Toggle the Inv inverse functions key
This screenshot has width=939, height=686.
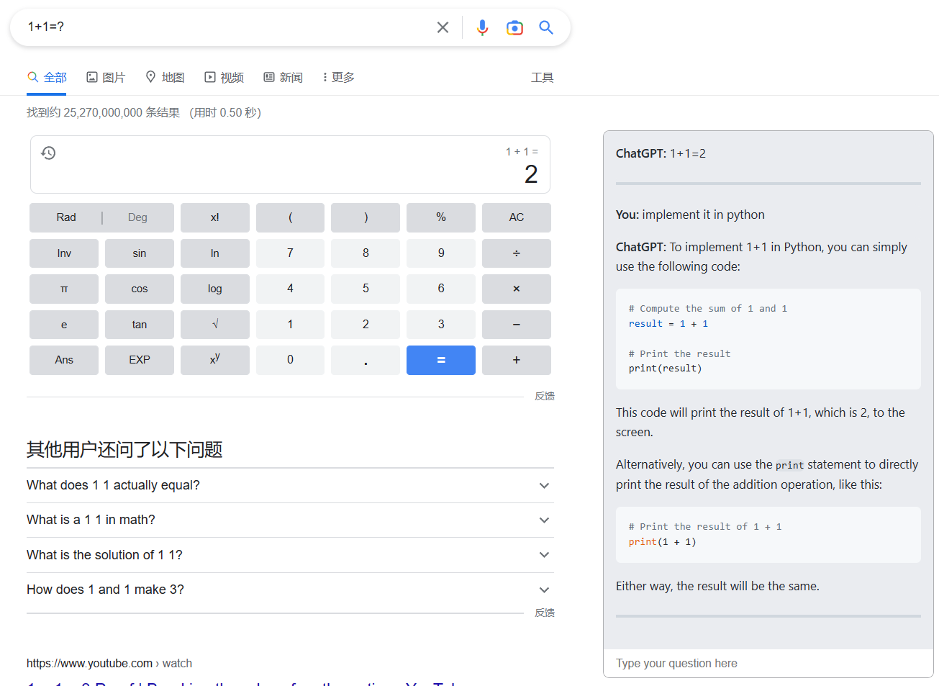point(64,253)
